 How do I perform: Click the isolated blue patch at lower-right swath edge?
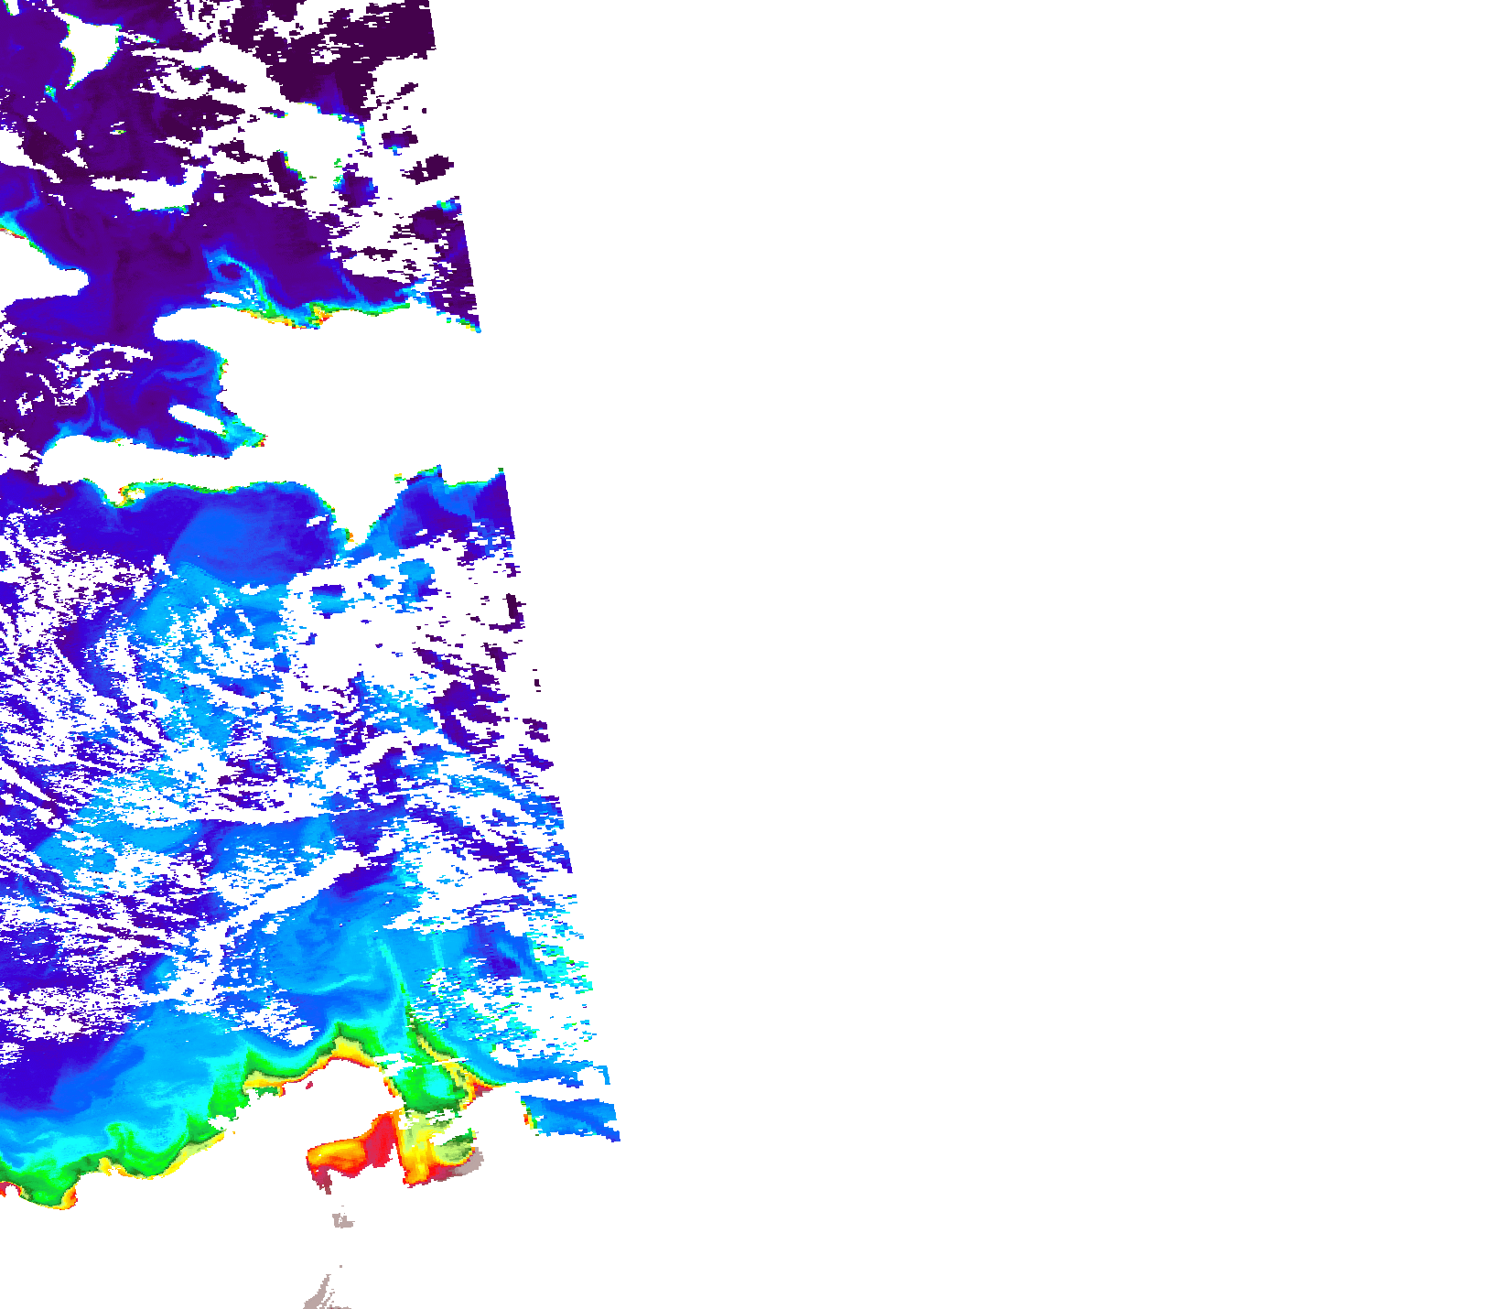coord(572,1117)
